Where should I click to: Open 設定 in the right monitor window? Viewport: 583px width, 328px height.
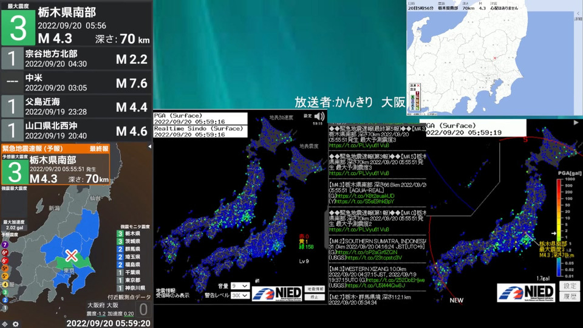(570, 285)
